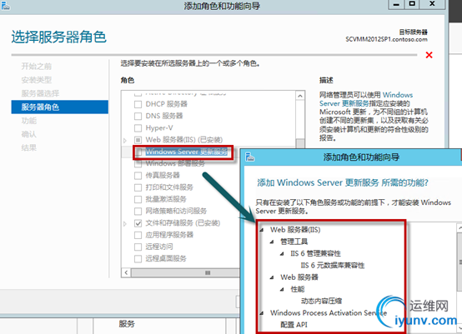Check the 远程桌面服务 checkbox
Viewport: 462px width, 334px height.
[138, 259]
